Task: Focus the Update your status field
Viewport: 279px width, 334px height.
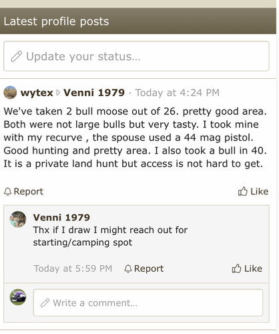Action: tap(136, 56)
